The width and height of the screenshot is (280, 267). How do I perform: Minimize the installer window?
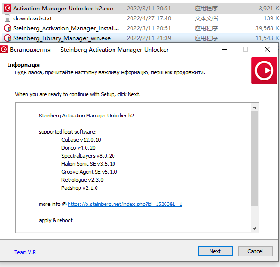click(224, 49)
